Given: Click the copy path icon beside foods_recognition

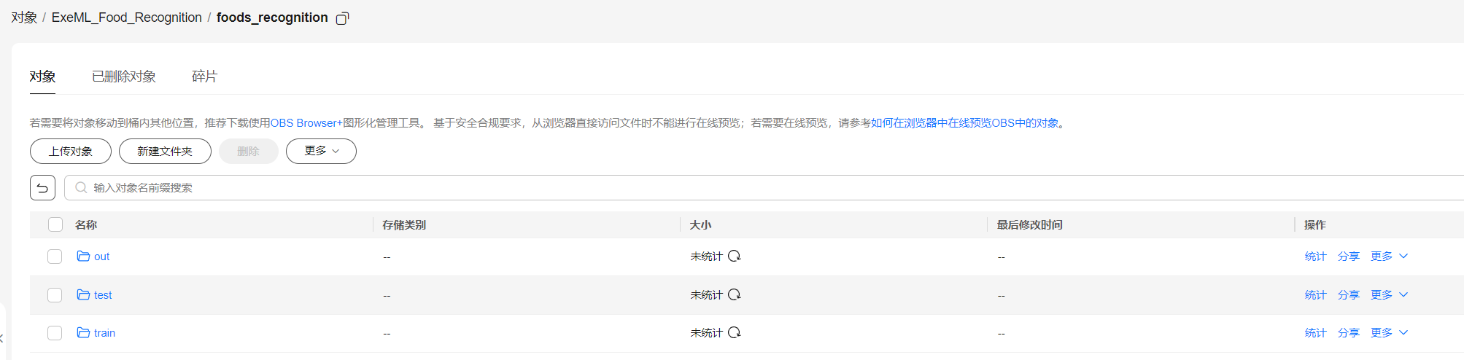Looking at the screenshot, I should pos(342,18).
